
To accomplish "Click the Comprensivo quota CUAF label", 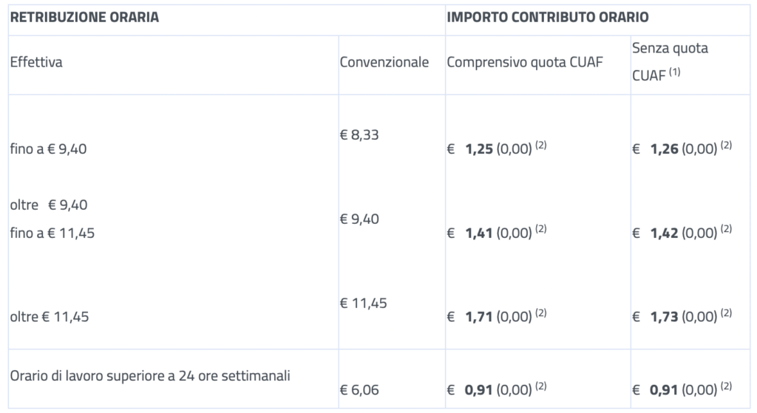I will (x=525, y=62).
